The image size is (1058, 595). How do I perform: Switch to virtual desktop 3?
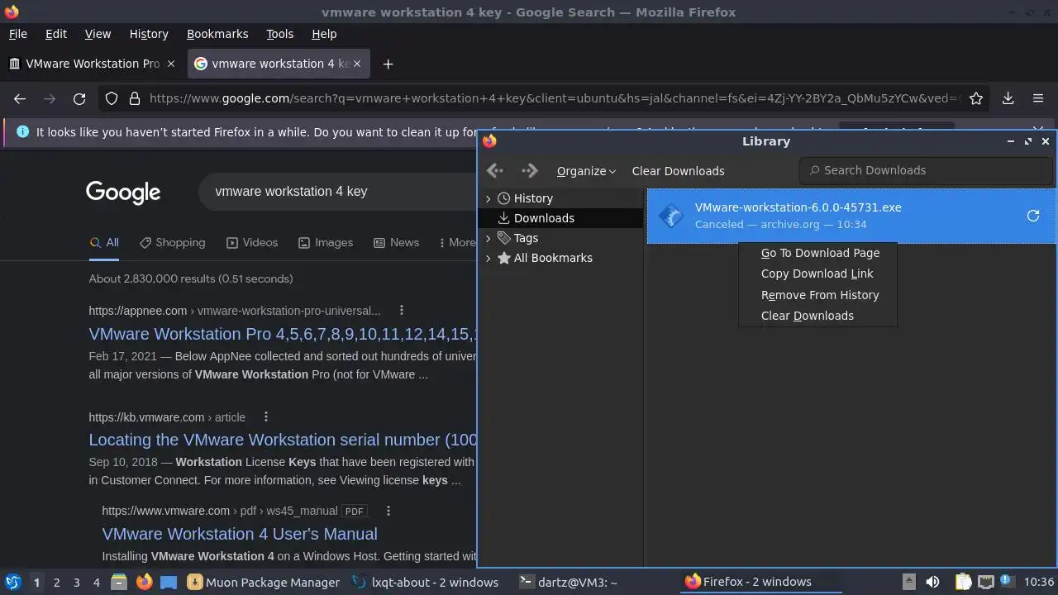click(76, 582)
